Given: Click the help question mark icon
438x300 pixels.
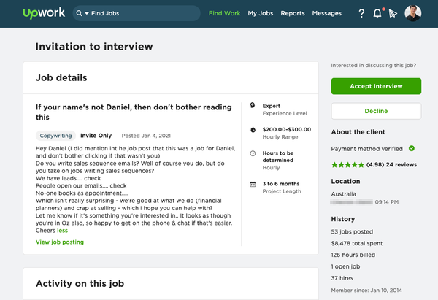Looking at the screenshot, I should [x=361, y=13].
